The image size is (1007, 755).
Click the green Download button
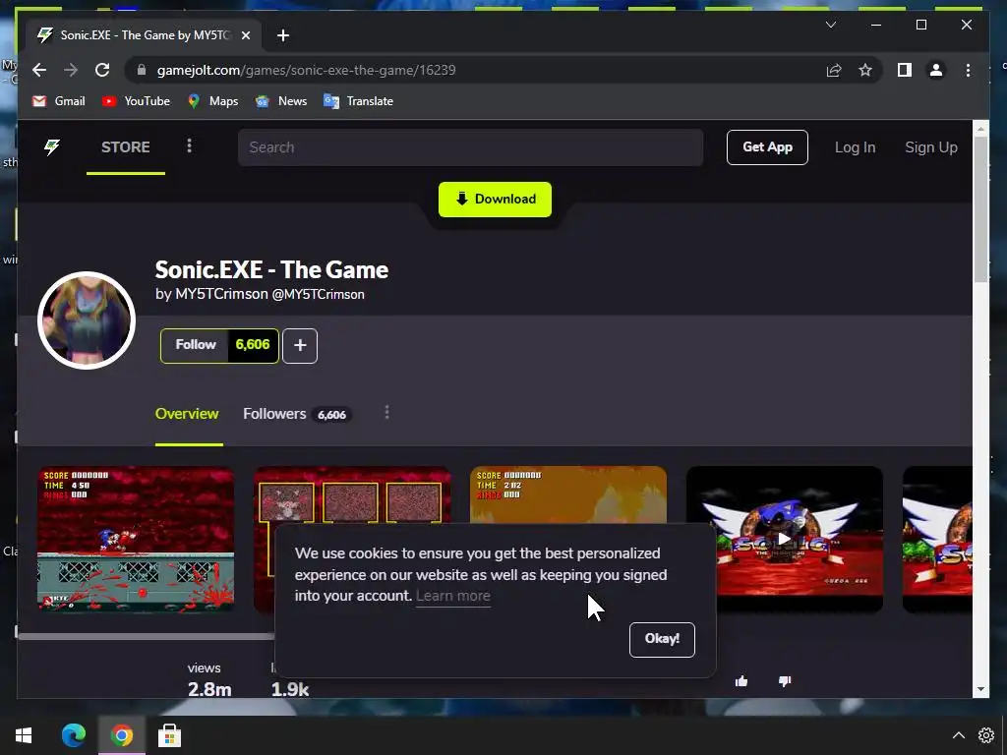pyautogui.click(x=495, y=199)
